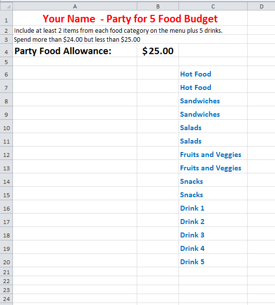This screenshot has width=275, height=305.
Task: Click the $25.00 allowance cell
Action: coord(158,50)
